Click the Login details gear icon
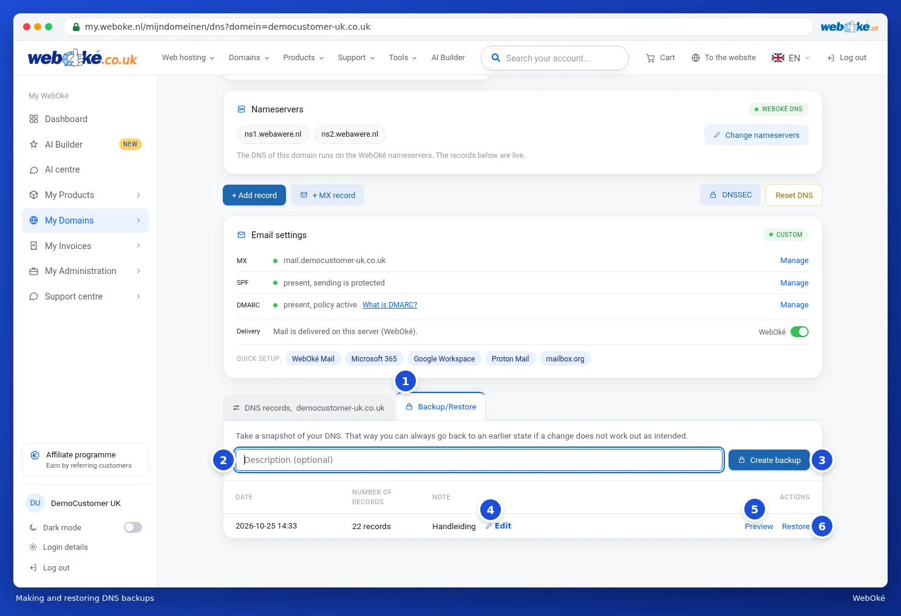The width and height of the screenshot is (901, 616). [x=33, y=547]
